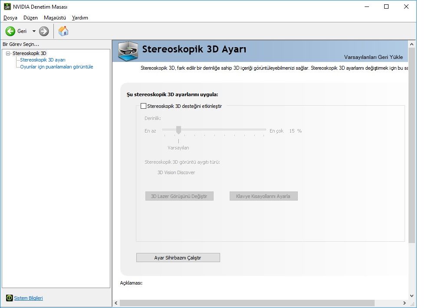The width and height of the screenshot is (448, 308).
Task: Open the Geri history dropdown arrow
Action: click(x=34, y=31)
